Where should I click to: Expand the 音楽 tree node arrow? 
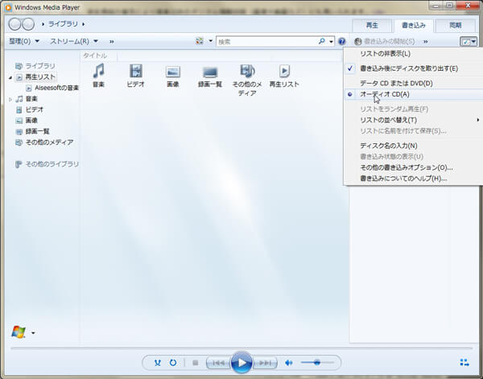pyautogui.click(x=10, y=99)
